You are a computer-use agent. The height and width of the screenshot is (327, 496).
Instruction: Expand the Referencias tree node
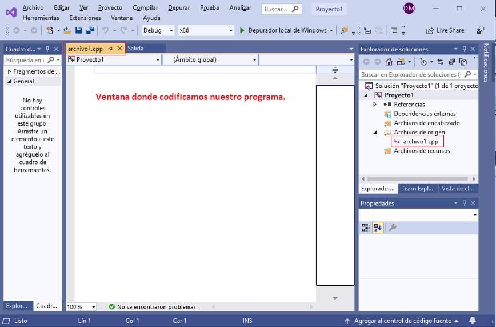pyautogui.click(x=375, y=105)
